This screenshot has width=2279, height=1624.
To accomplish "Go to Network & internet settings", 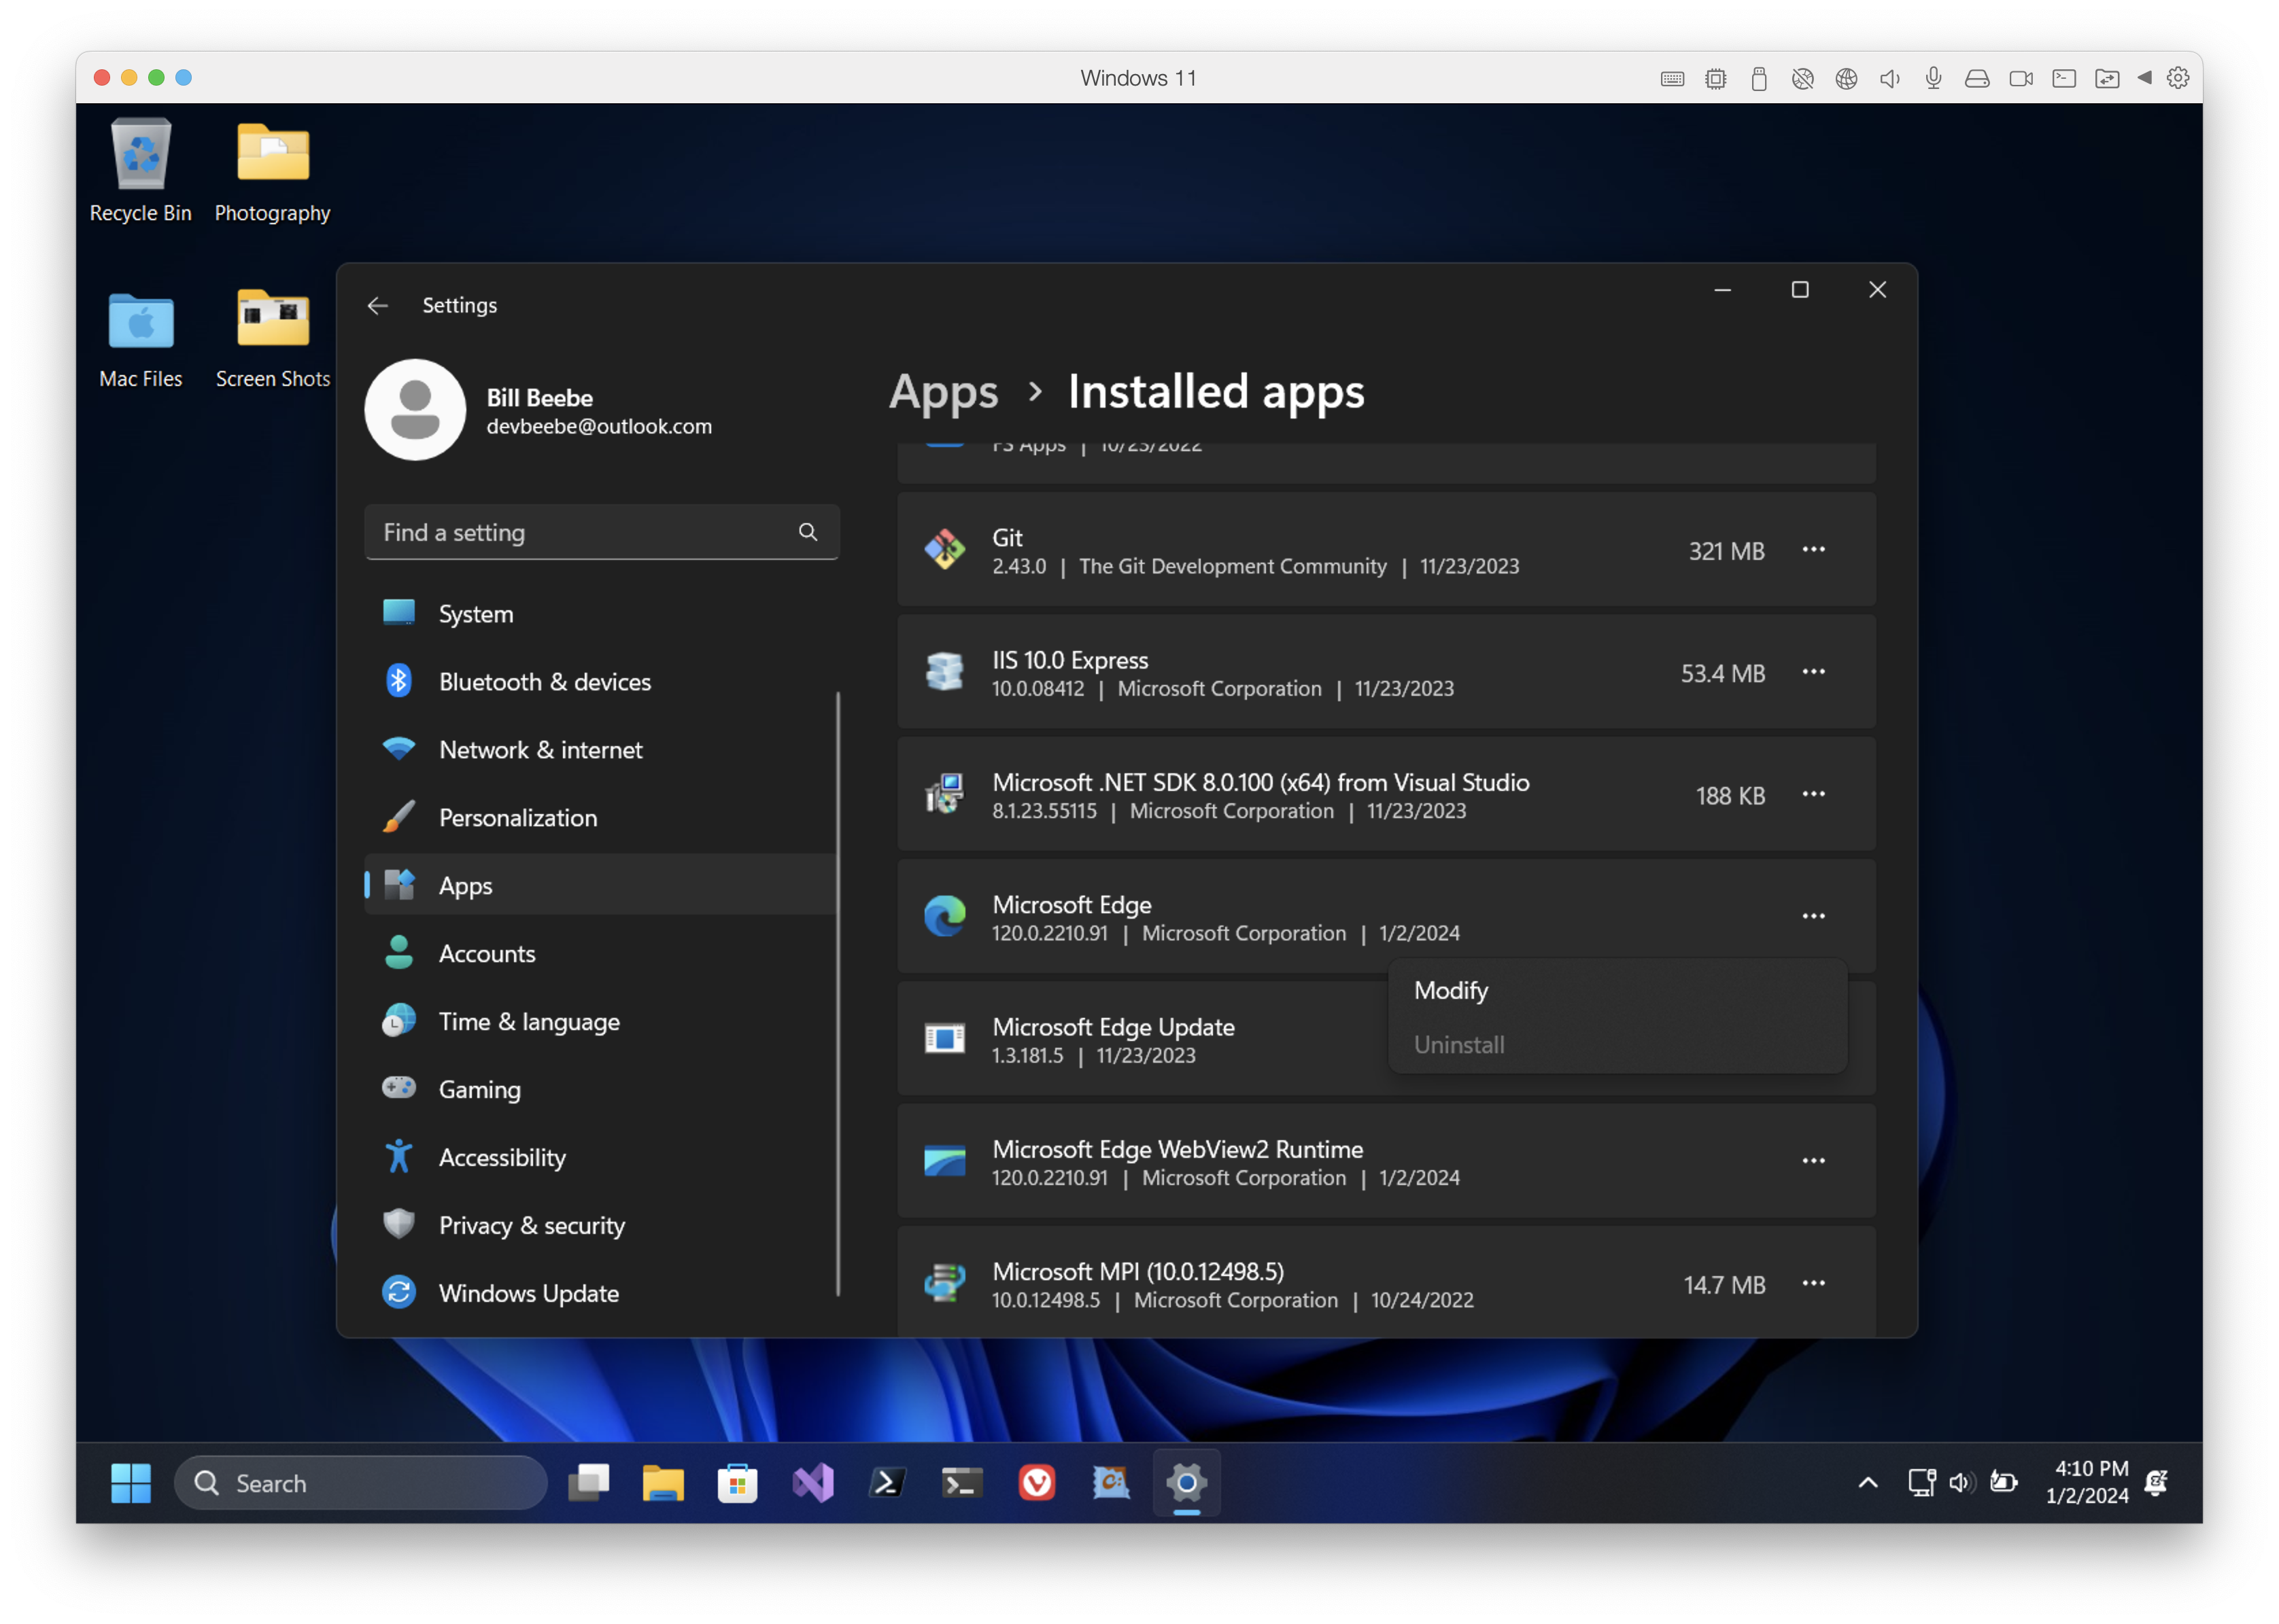I will 600,750.
